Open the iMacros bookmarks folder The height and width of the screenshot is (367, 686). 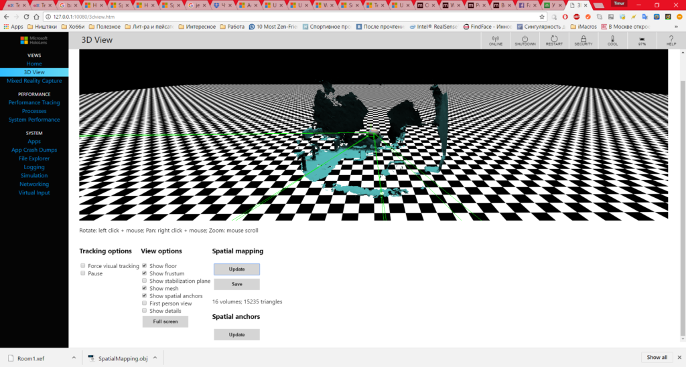click(584, 27)
